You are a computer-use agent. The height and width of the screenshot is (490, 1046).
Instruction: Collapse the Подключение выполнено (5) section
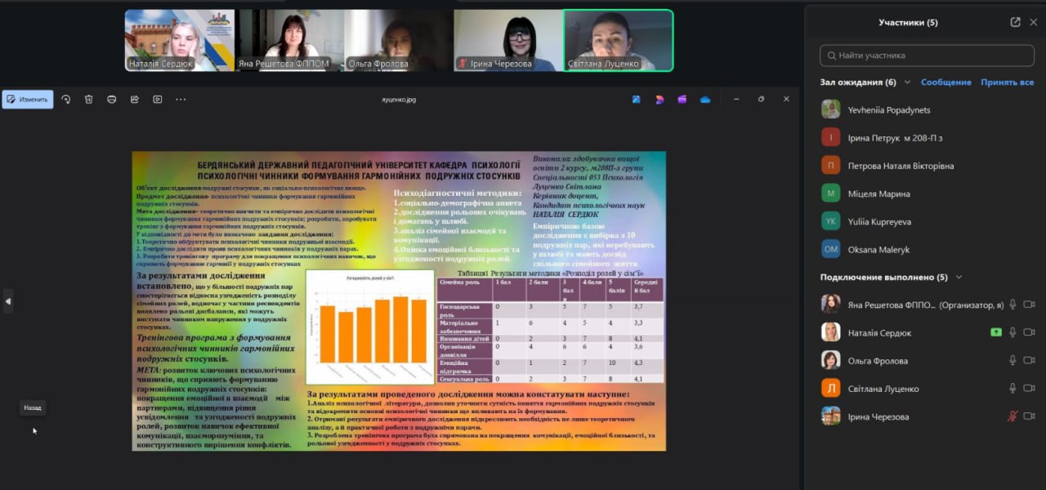tap(959, 278)
